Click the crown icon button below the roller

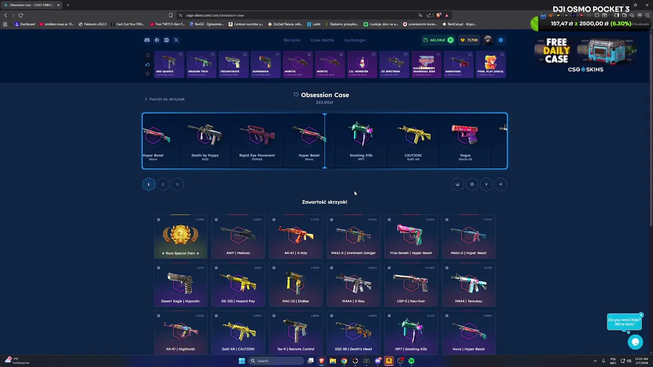coord(458,185)
